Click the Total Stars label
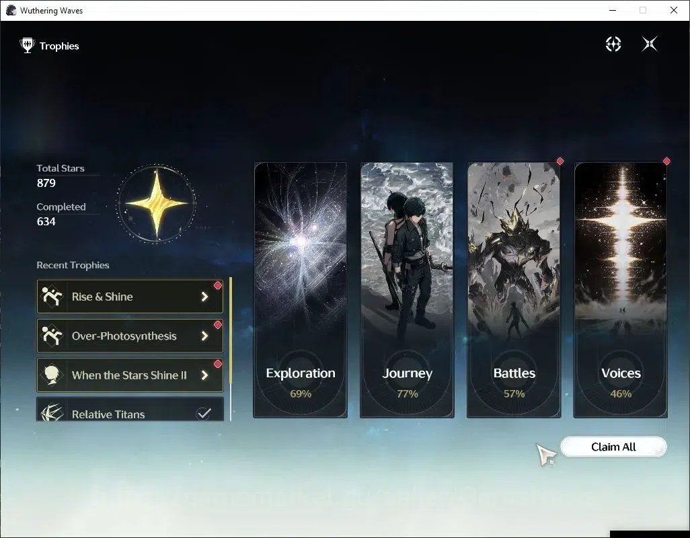This screenshot has height=538, width=690. [x=61, y=168]
